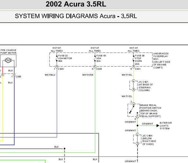The height and width of the screenshot is (163, 188).
Task: Click the 'UNDERHOOD FUSE/RELAY BOX' description
Action: 162,60
